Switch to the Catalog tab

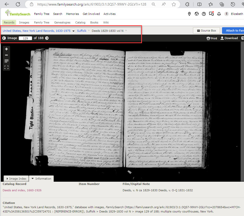click(x=80, y=22)
